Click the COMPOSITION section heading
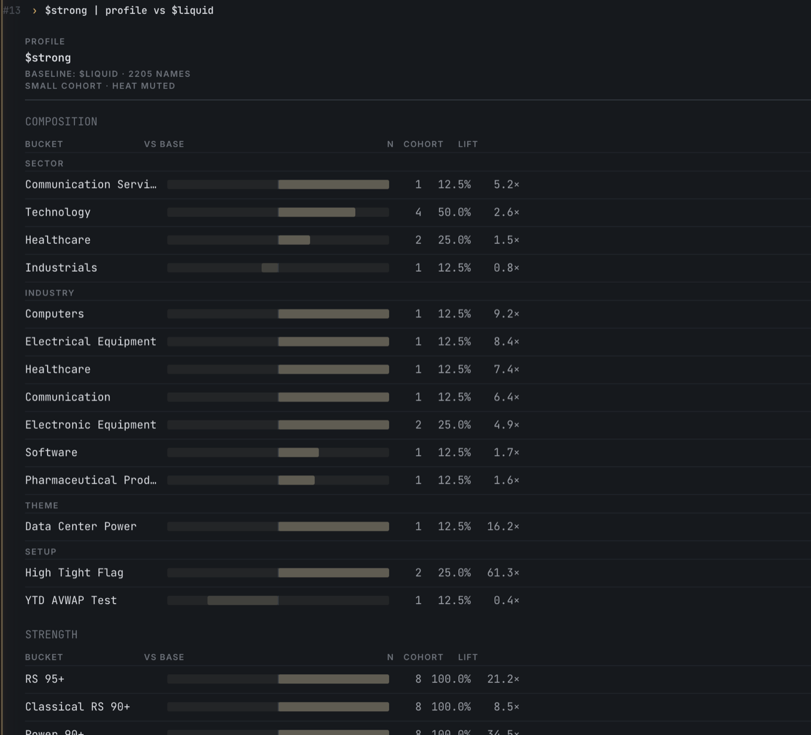Viewport: 811px width, 735px height. (61, 122)
